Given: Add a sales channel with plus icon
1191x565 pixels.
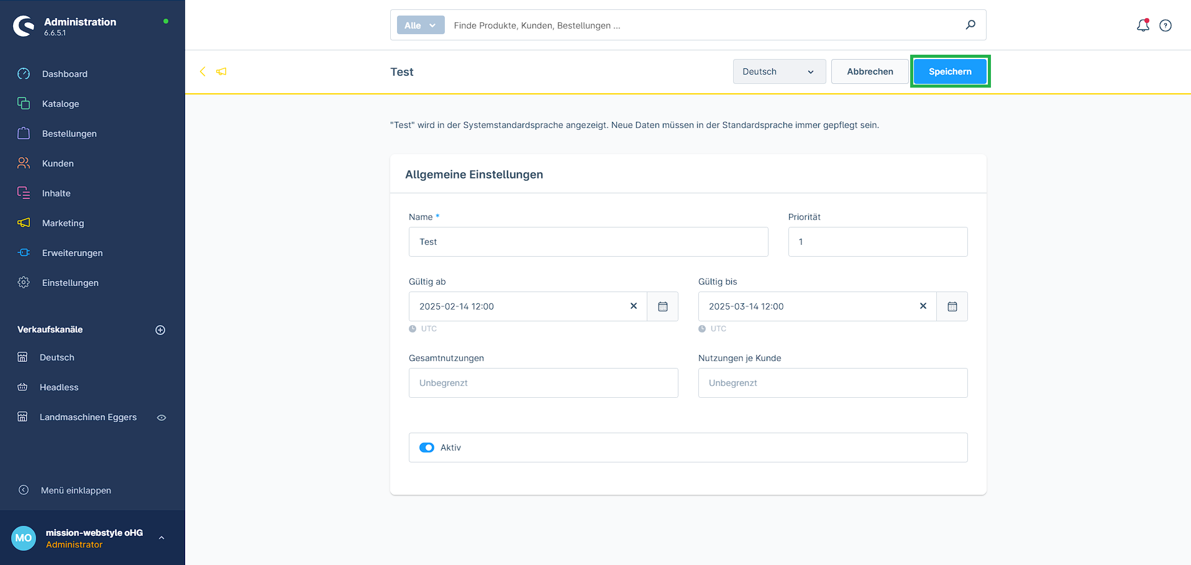Looking at the screenshot, I should click(160, 330).
